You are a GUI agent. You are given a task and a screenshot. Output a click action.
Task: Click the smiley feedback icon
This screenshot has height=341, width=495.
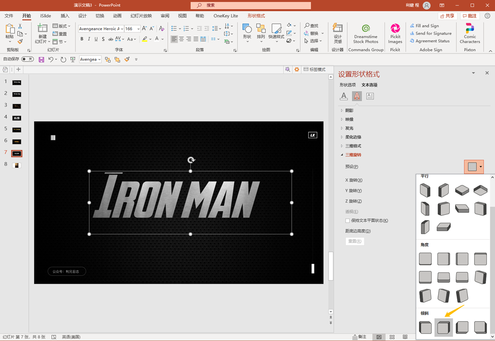487,16
